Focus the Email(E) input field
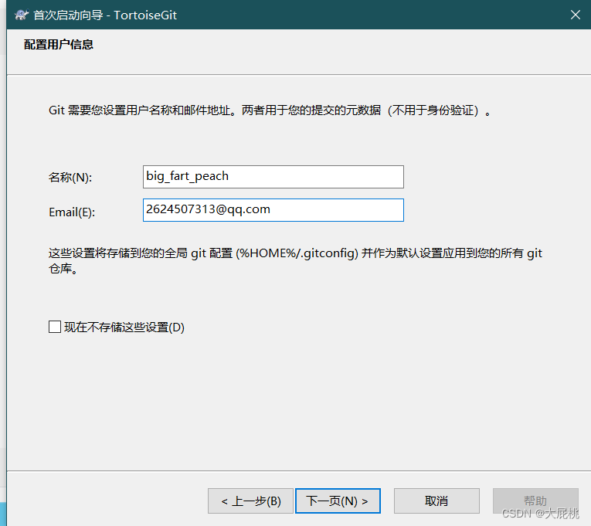 273,210
